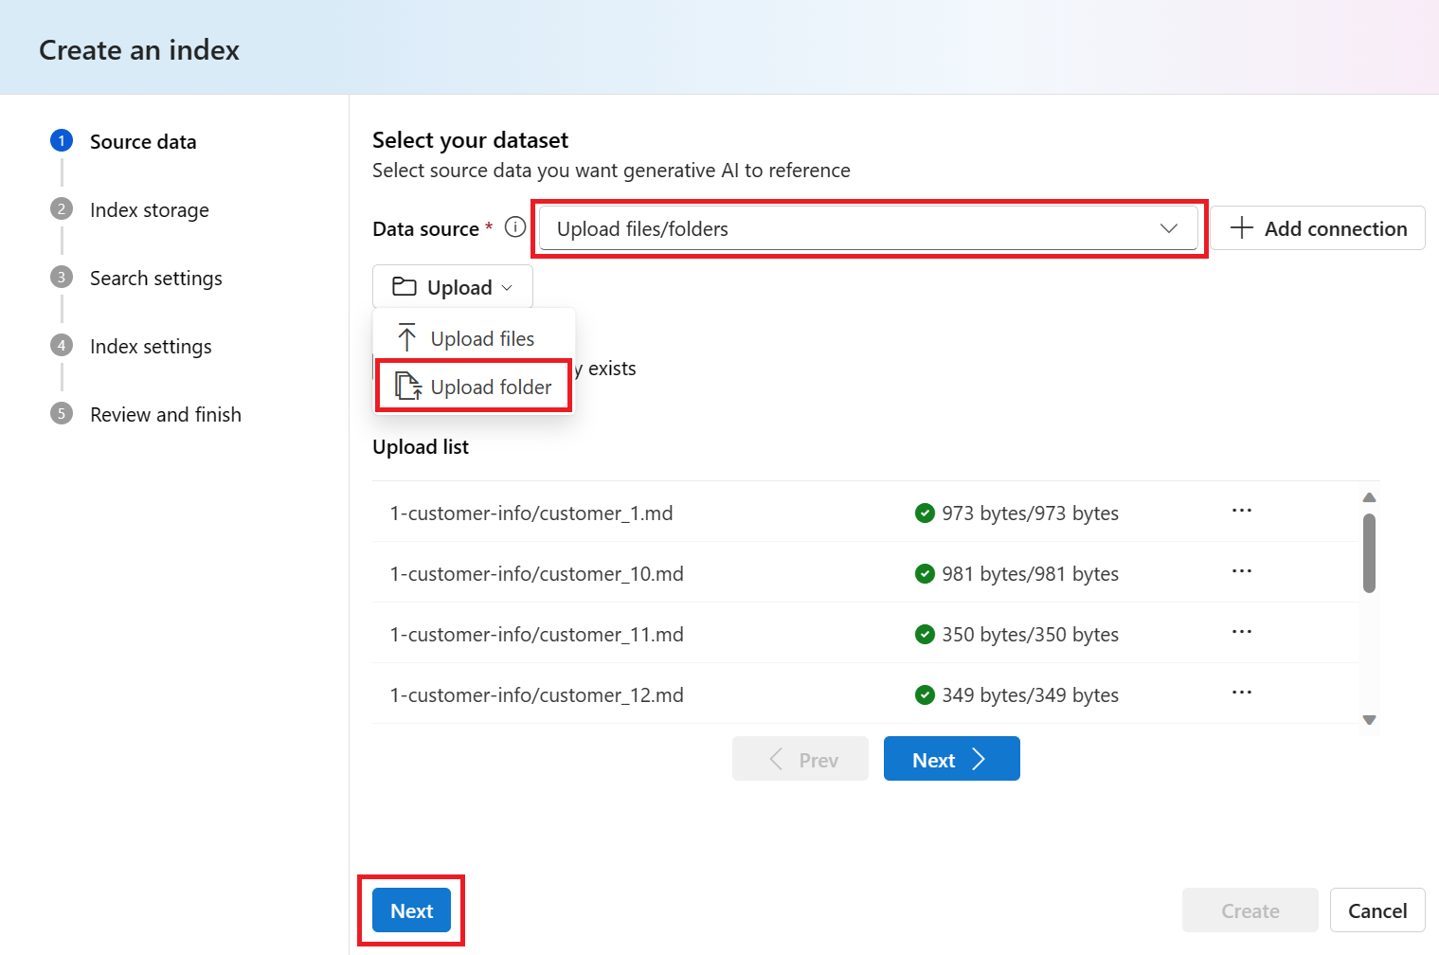1439x955 pixels.
Task: Open more options for customer_12.md
Action: (x=1242, y=693)
